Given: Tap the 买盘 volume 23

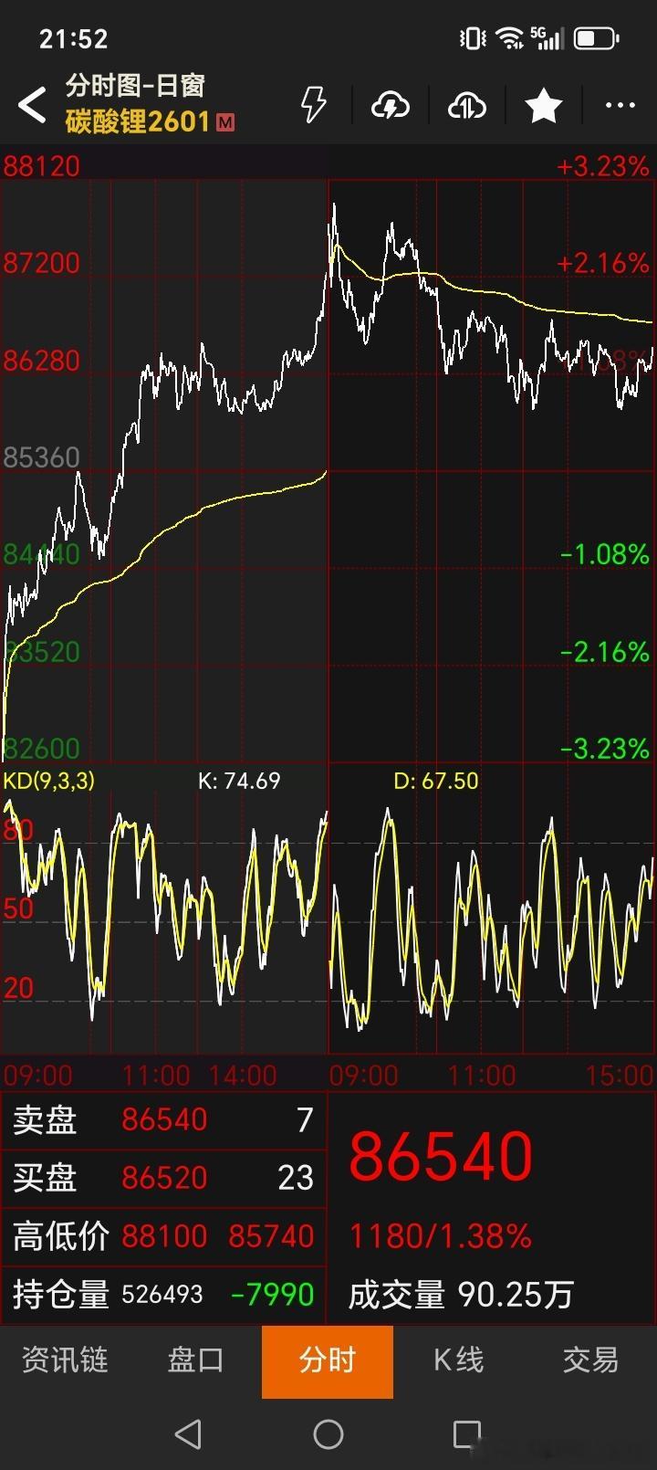Looking at the screenshot, I should coord(296,1178).
